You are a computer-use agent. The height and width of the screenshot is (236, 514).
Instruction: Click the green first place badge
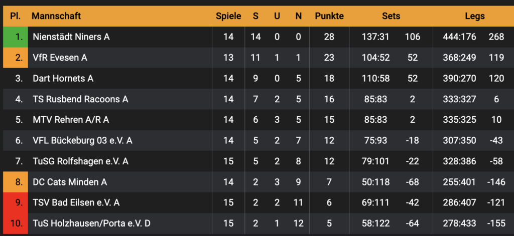[x=15, y=37]
